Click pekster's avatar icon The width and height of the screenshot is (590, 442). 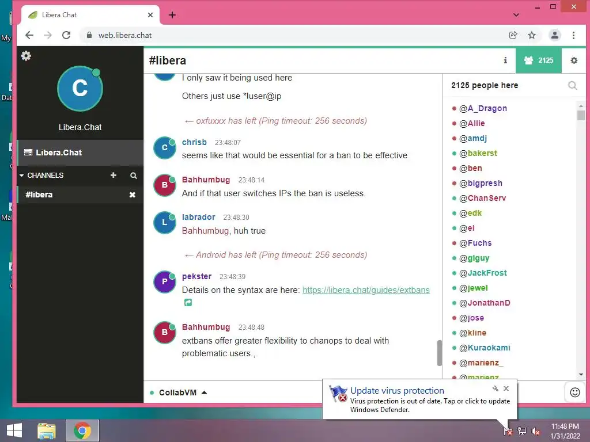164,281
